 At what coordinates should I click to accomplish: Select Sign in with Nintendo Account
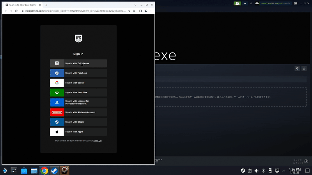(78, 112)
